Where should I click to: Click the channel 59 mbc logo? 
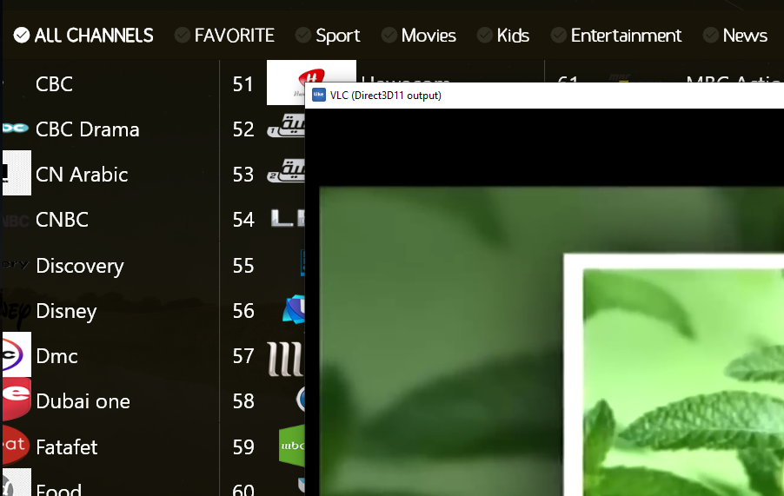292,446
